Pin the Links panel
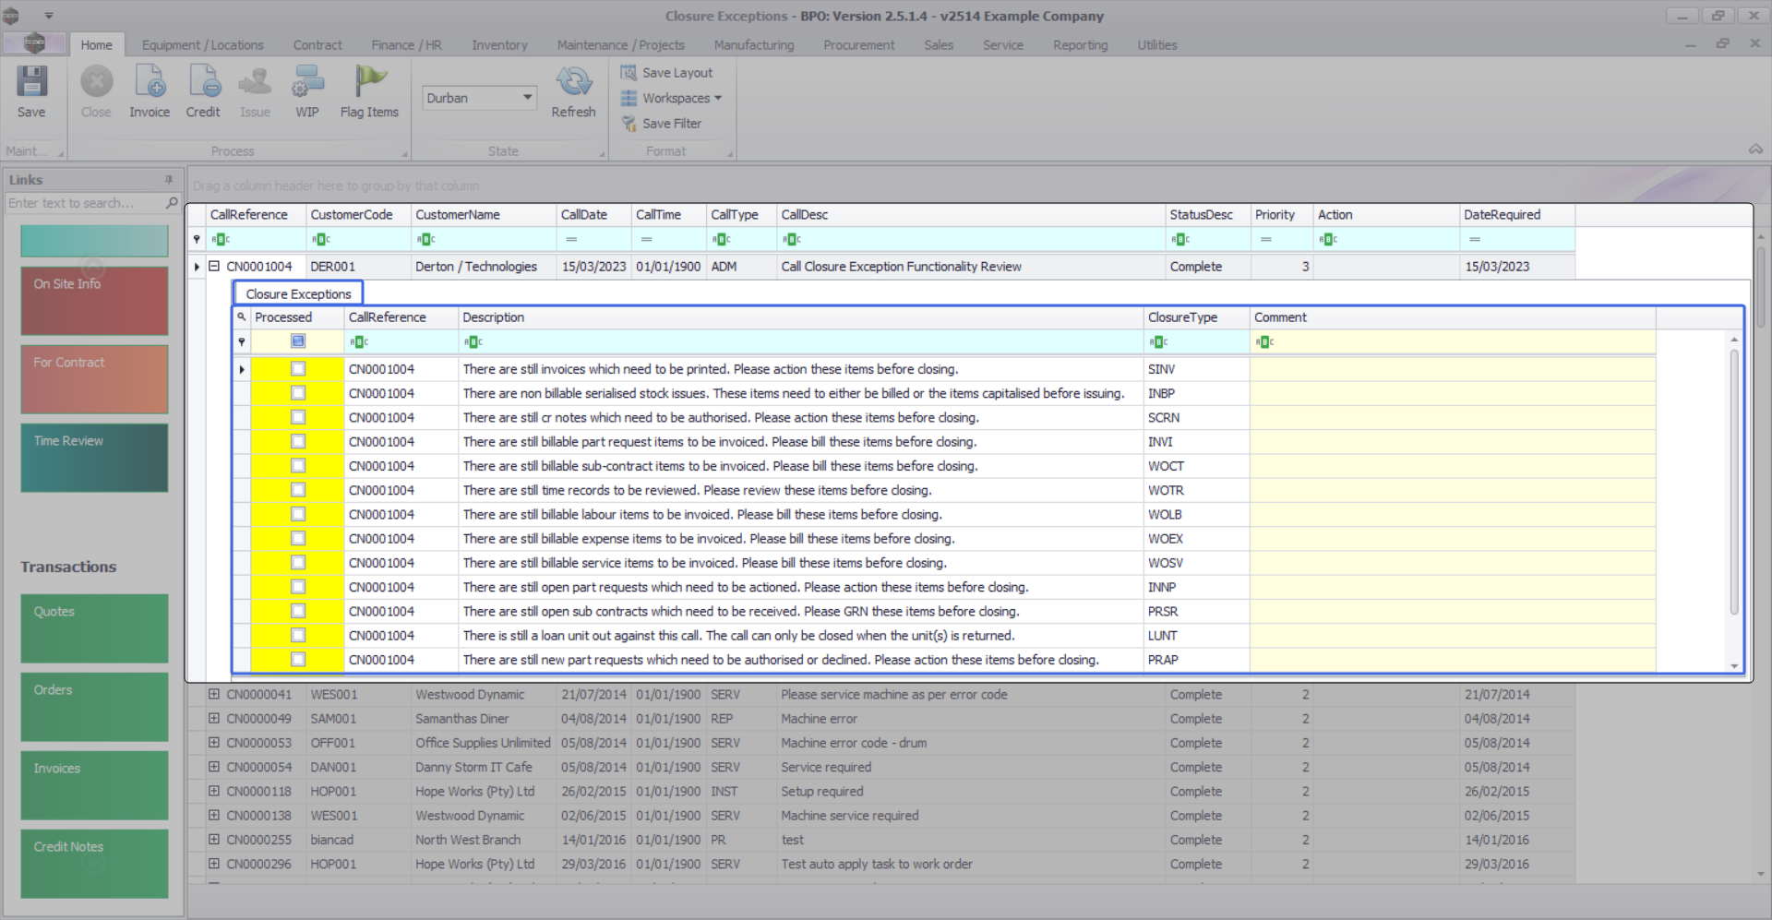This screenshot has width=1772, height=920. (169, 180)
